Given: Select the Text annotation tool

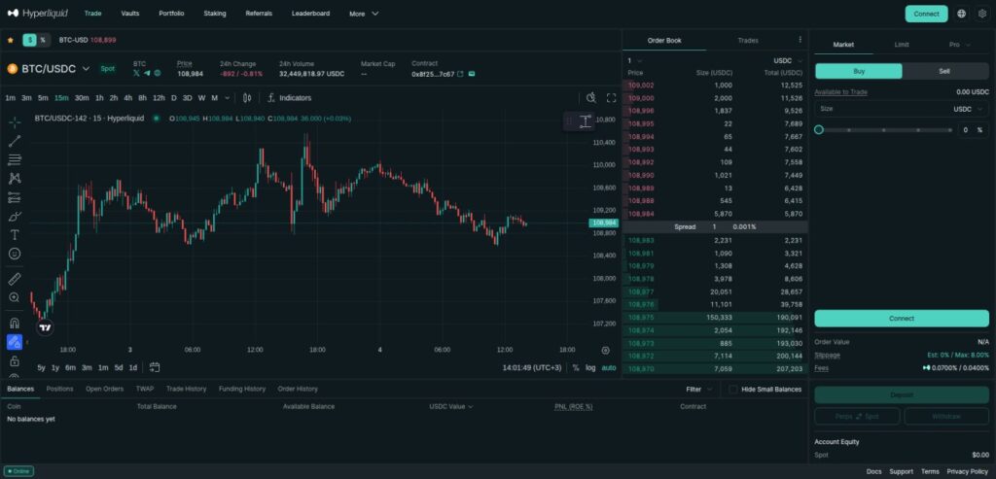Looking at the screenshot, I should 15,235.
